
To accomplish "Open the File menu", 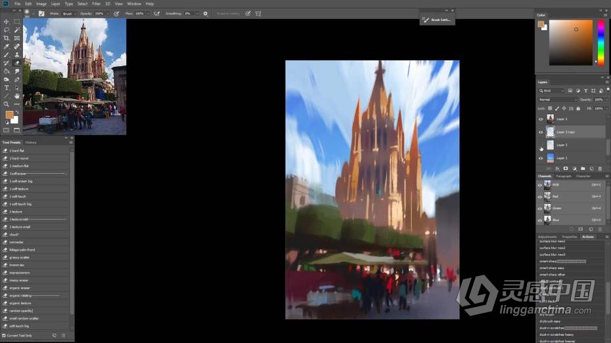I will pyautogui.click(x=18, y=3).
